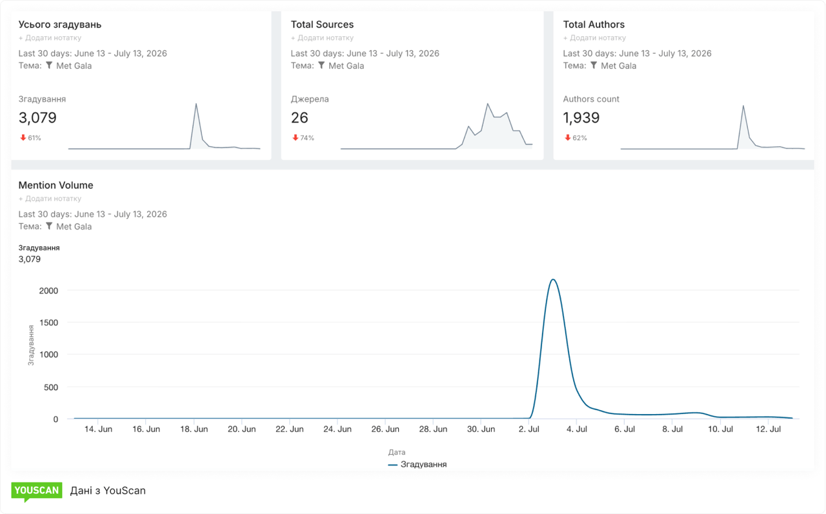This screenshot has width=826, height=514.
Task: Toggle the Згадування legend series line
Action: pos(418,464)
